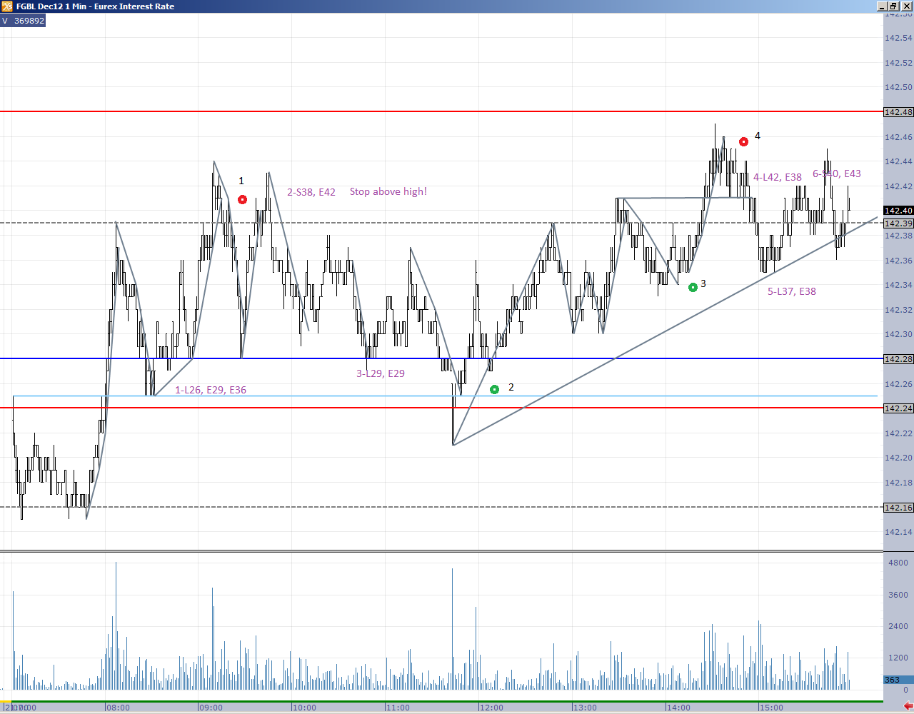Click the 09:00 label on time axis
914x714 pixels.
[211, 708]
